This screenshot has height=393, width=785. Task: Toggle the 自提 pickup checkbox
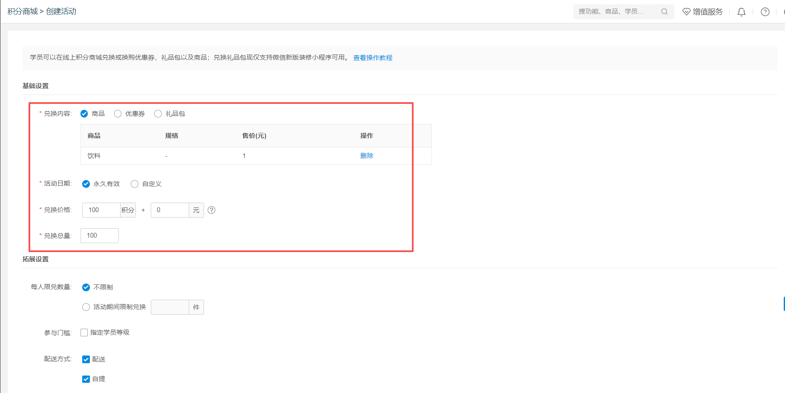click(86, 379)
